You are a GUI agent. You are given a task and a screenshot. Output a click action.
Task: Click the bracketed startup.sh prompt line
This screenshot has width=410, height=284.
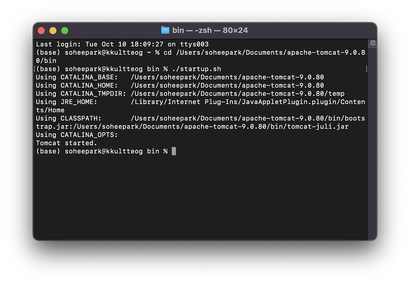(128, 69)
